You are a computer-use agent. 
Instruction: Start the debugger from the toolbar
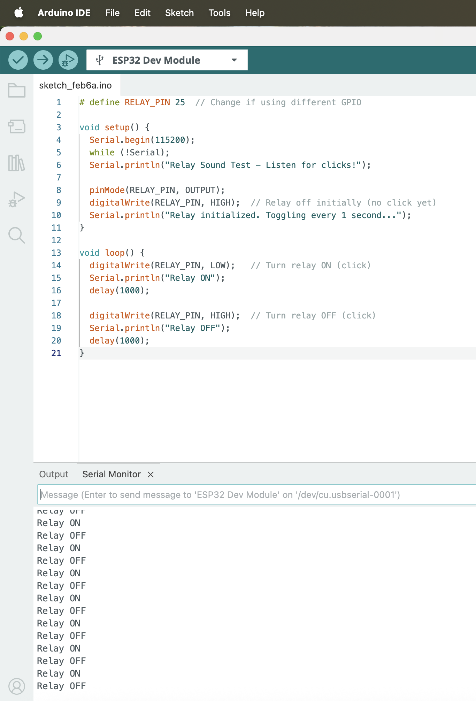click(68, 60)
